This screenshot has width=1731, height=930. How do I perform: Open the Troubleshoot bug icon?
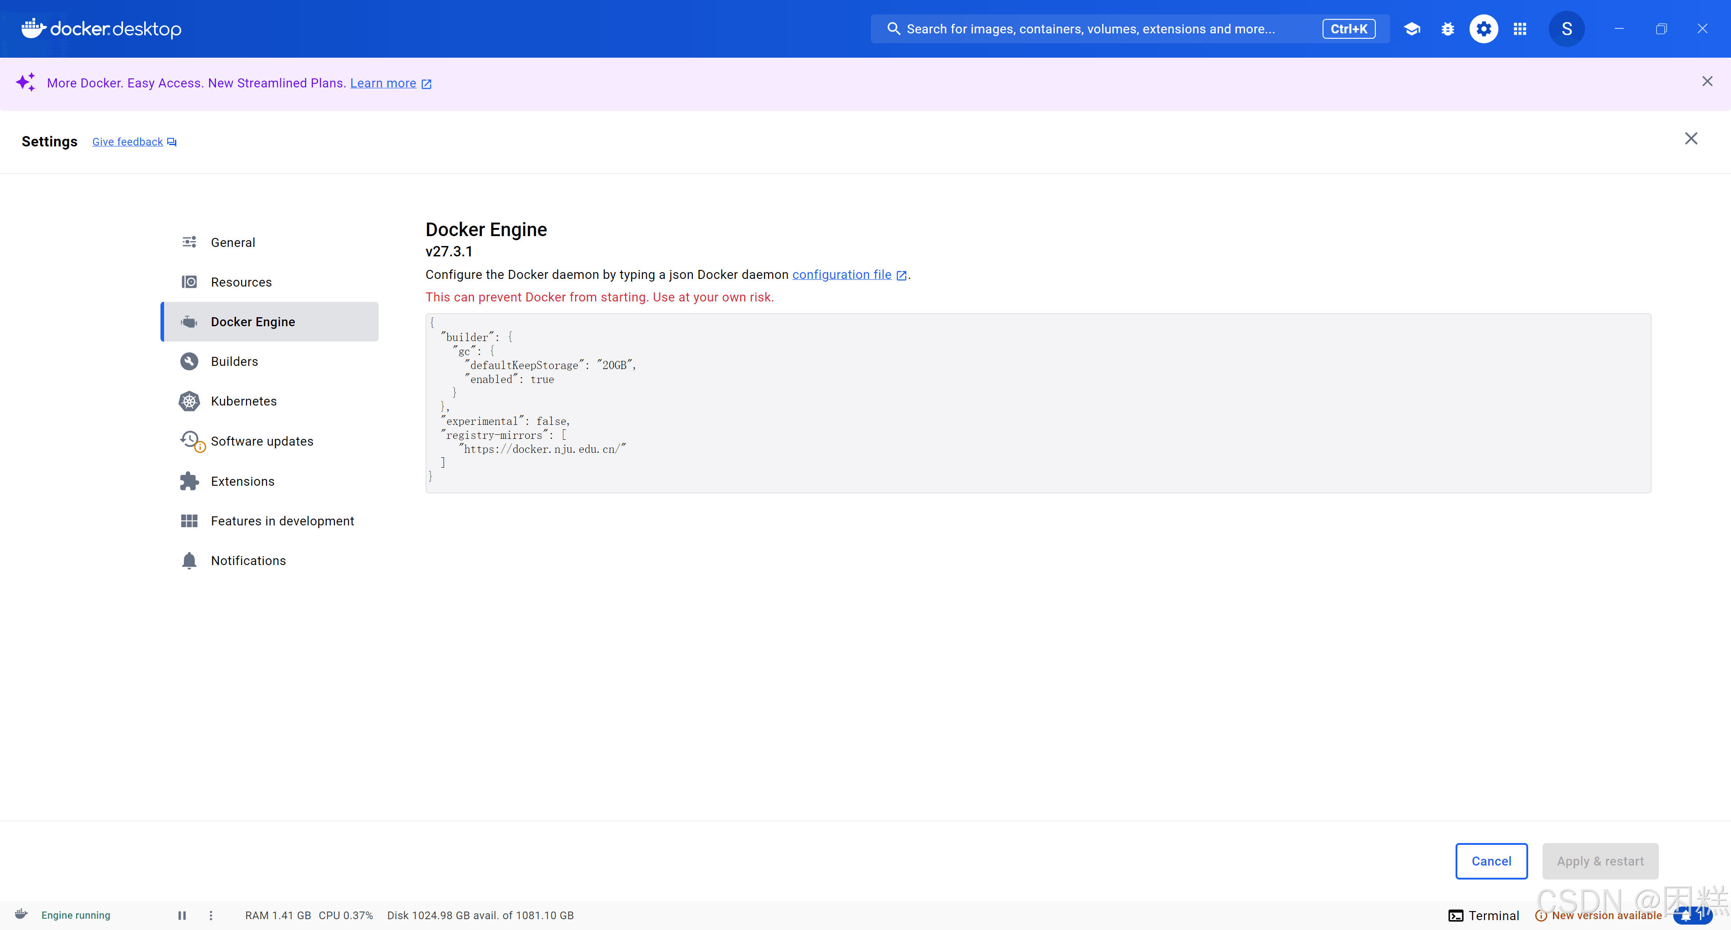tap(1447, 29)
